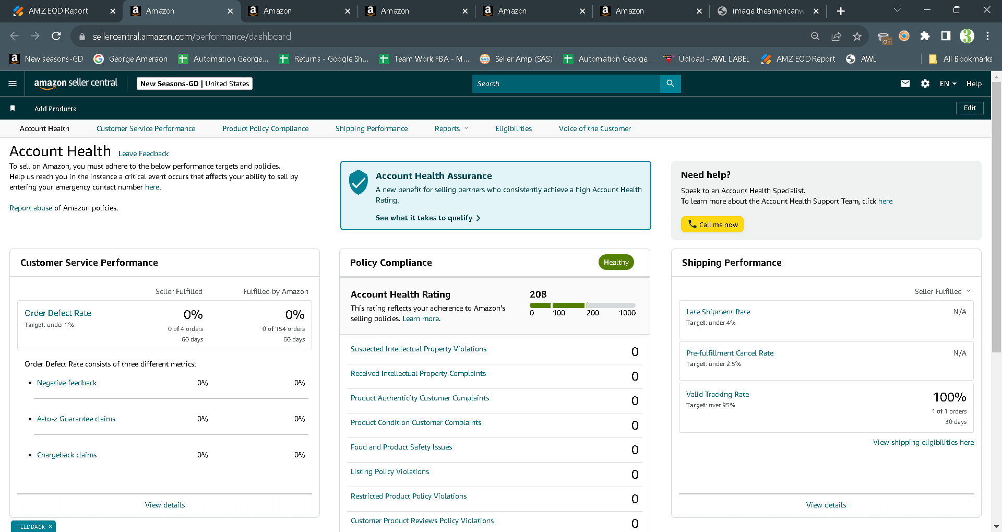
Task: Bookmark this page with the star icon
Action: pos(857,36)
